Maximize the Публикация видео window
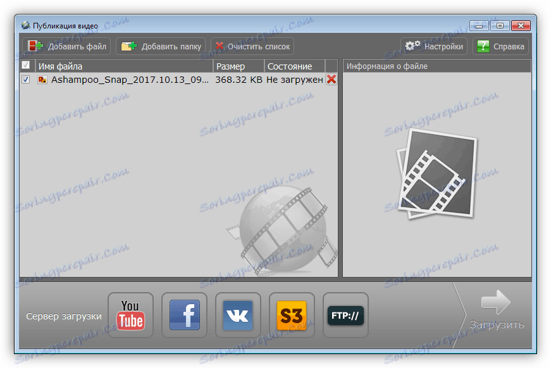This screenshot has width=551, height=368. pyautogui.click(x=500, y=26)
